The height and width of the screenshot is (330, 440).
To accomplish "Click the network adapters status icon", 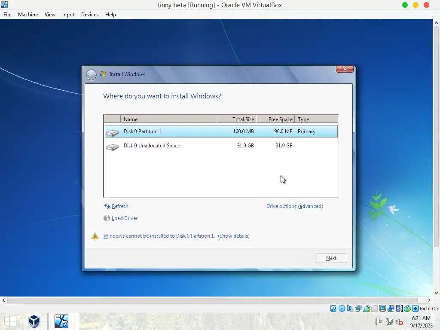I will tap(358, 309).
